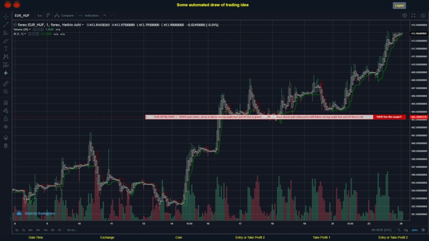Set range to 6m
429x241 pixels.
click(x=30, y=230)
